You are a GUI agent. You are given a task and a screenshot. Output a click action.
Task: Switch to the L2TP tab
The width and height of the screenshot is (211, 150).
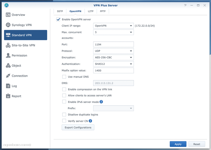point(91,11)
